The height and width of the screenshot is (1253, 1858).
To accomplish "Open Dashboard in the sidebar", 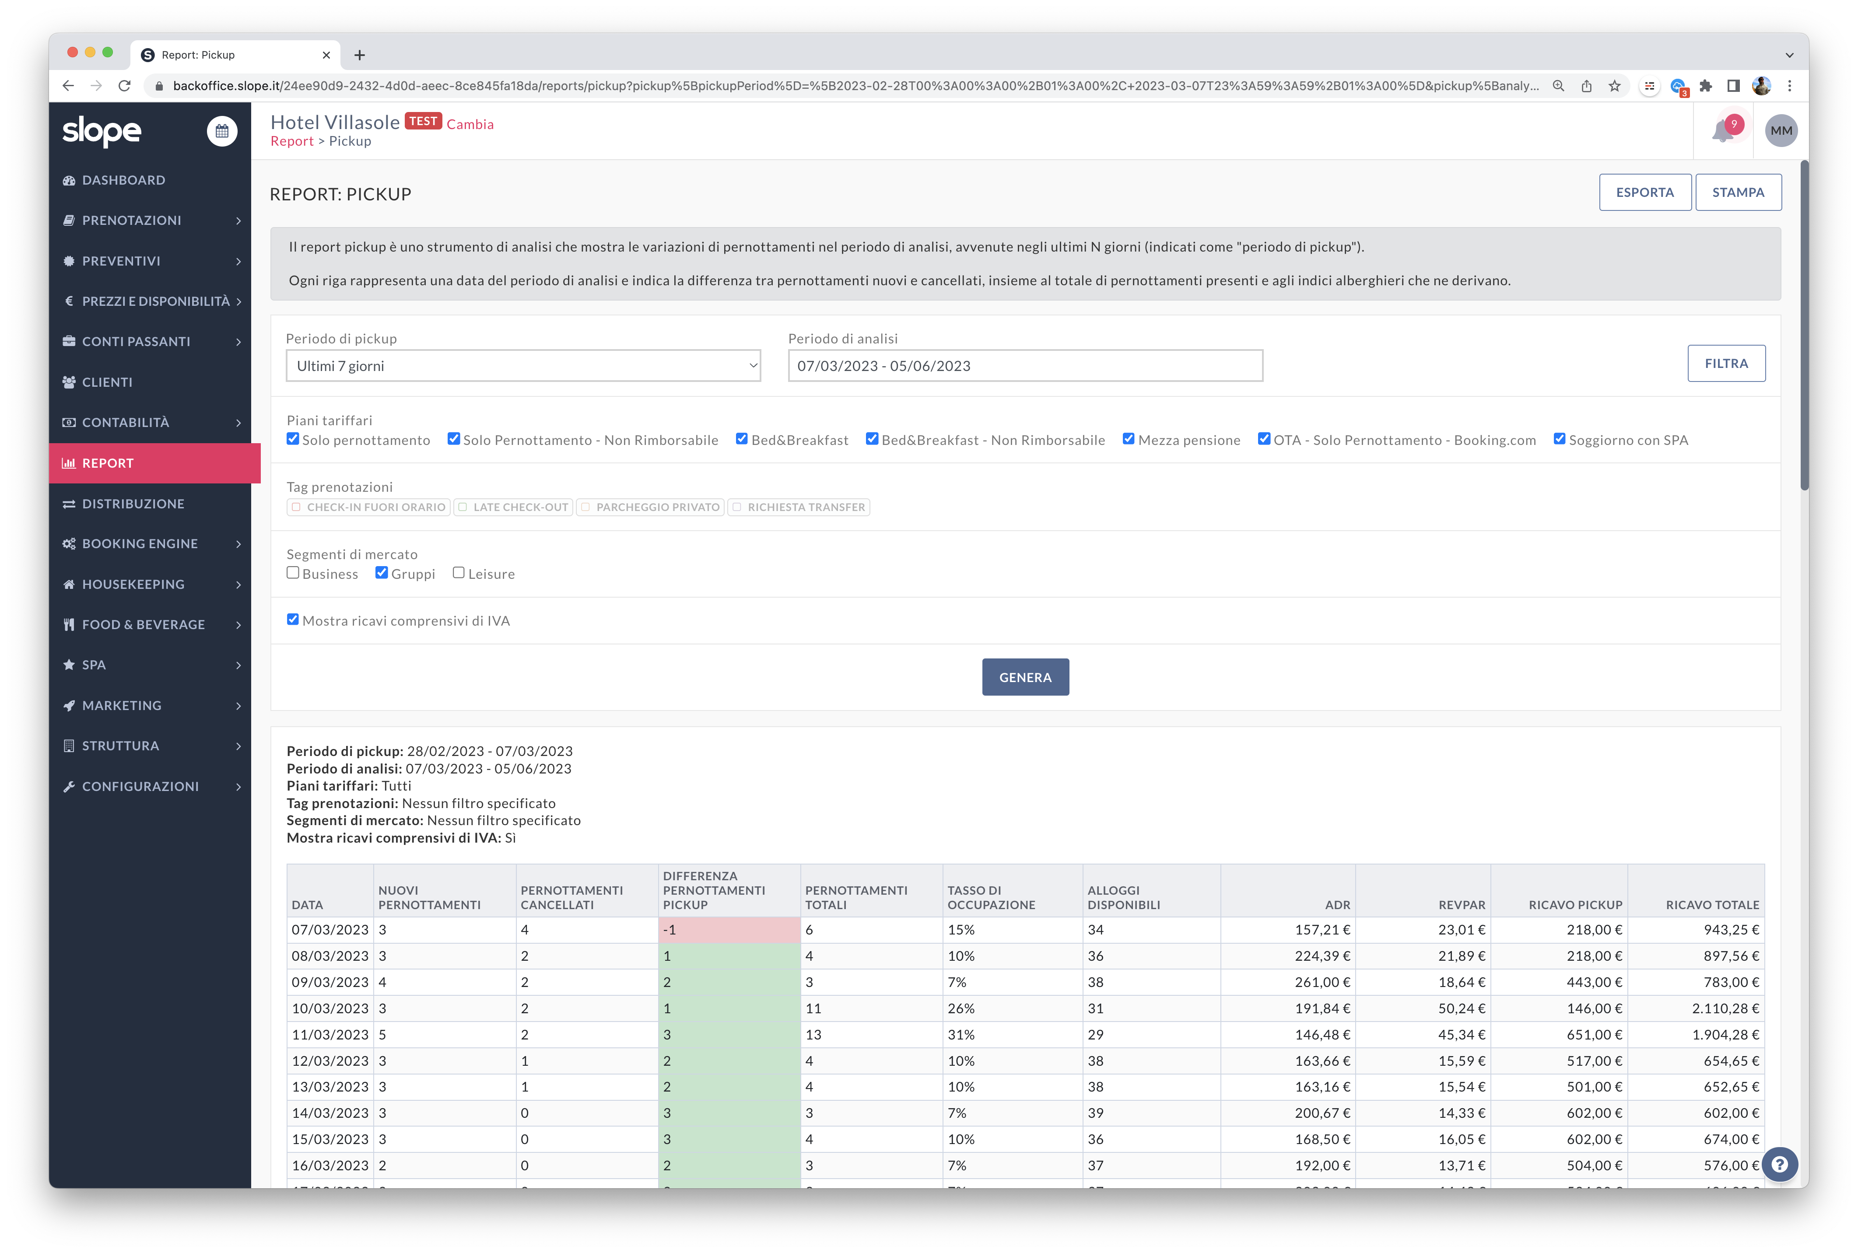I will click(150, 181).
